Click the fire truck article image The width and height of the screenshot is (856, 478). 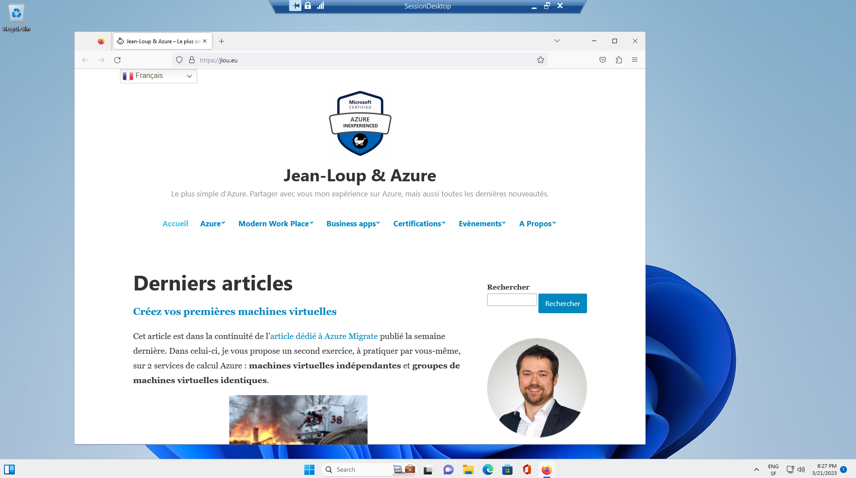tap(298, 420)
